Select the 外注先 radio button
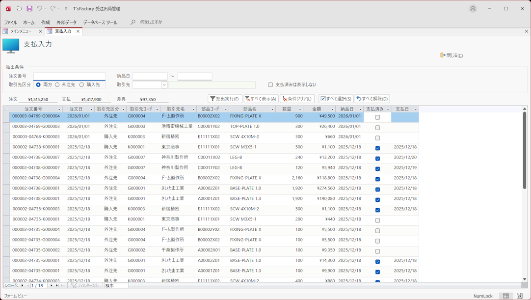 tap(57, 85)
